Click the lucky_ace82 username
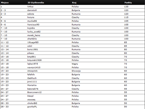 pos(34,32)
